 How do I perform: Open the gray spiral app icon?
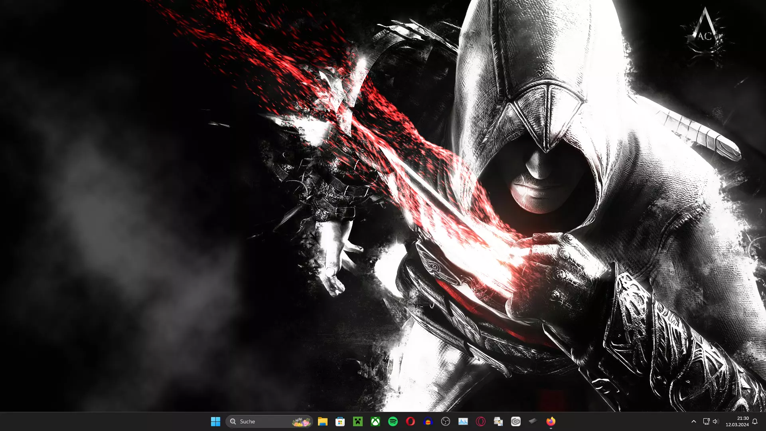[516, 421]
